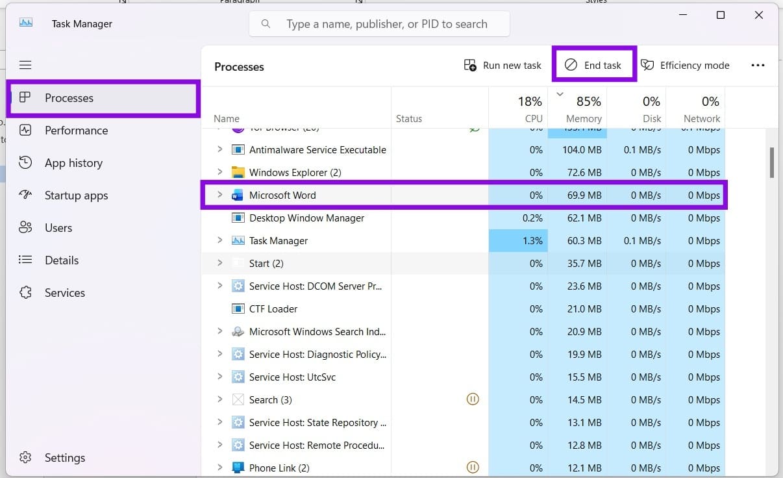Screen dimensions: 783x478
Task: Go to the Startup apps tab
Action: pyautogui.click(x=103, y=195)
